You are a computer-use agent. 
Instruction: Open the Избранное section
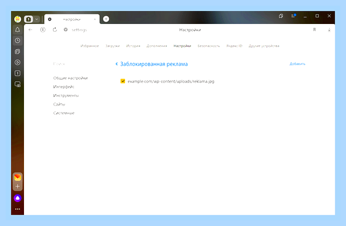click(x=90, y=46)
